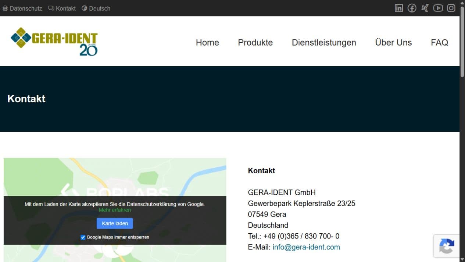Screen dimensions: 465x262
Task: Open the Über Uns menu item
Action: tap(393, 43)
